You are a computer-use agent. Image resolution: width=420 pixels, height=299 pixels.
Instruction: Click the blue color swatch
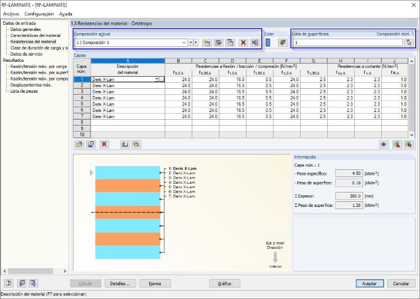click(x=268, y=42)
